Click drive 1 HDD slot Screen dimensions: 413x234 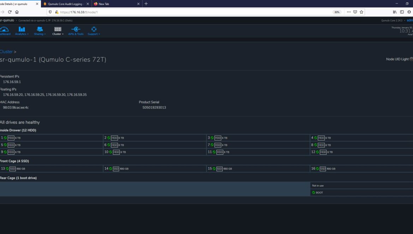coord(52,138)
